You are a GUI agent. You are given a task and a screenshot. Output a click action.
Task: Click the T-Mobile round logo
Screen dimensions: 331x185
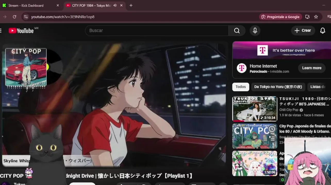click(242, 68)
